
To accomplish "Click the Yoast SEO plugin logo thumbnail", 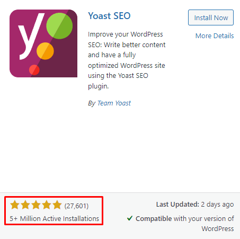I will click(x=43, y=43).
